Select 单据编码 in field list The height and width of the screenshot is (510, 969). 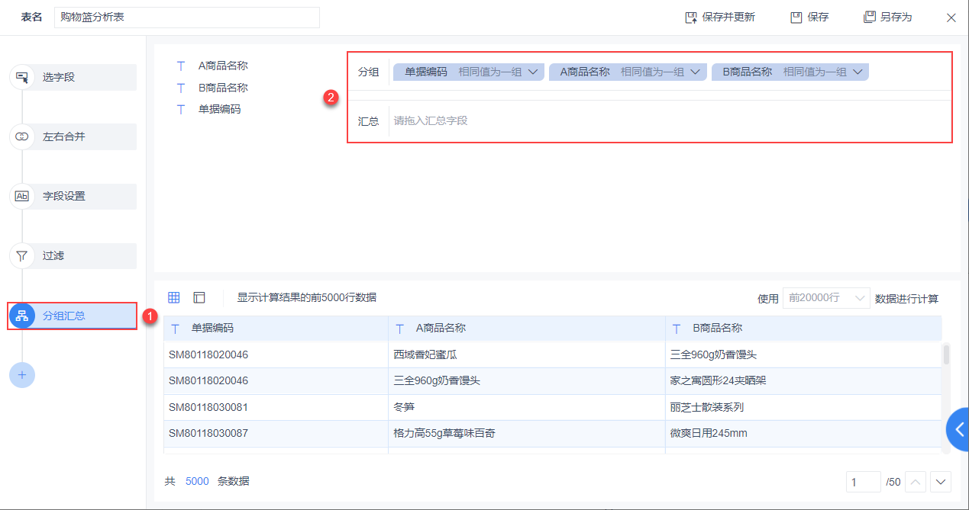coord(219,109)
